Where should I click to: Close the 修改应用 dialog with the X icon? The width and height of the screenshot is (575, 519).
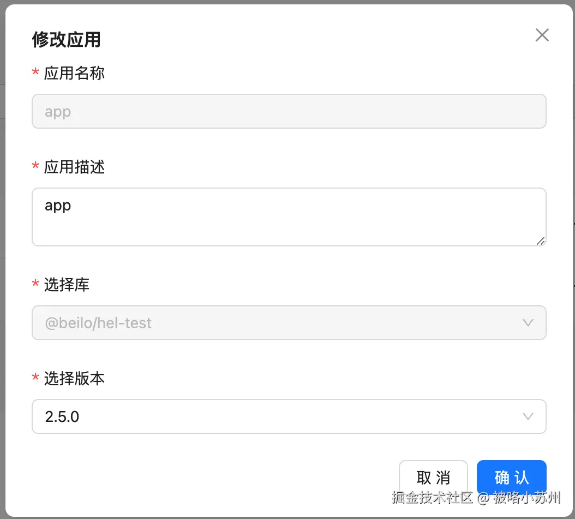point(542,35)
